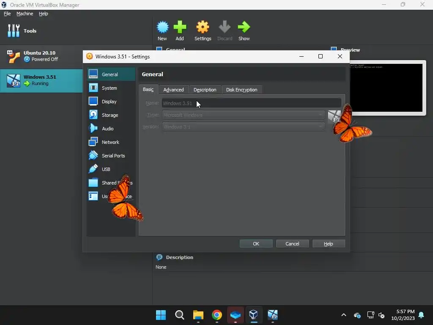Click Cancel in settings dialog
The width and height of the screenshot is (433, 325).
[x=292, y=244]
